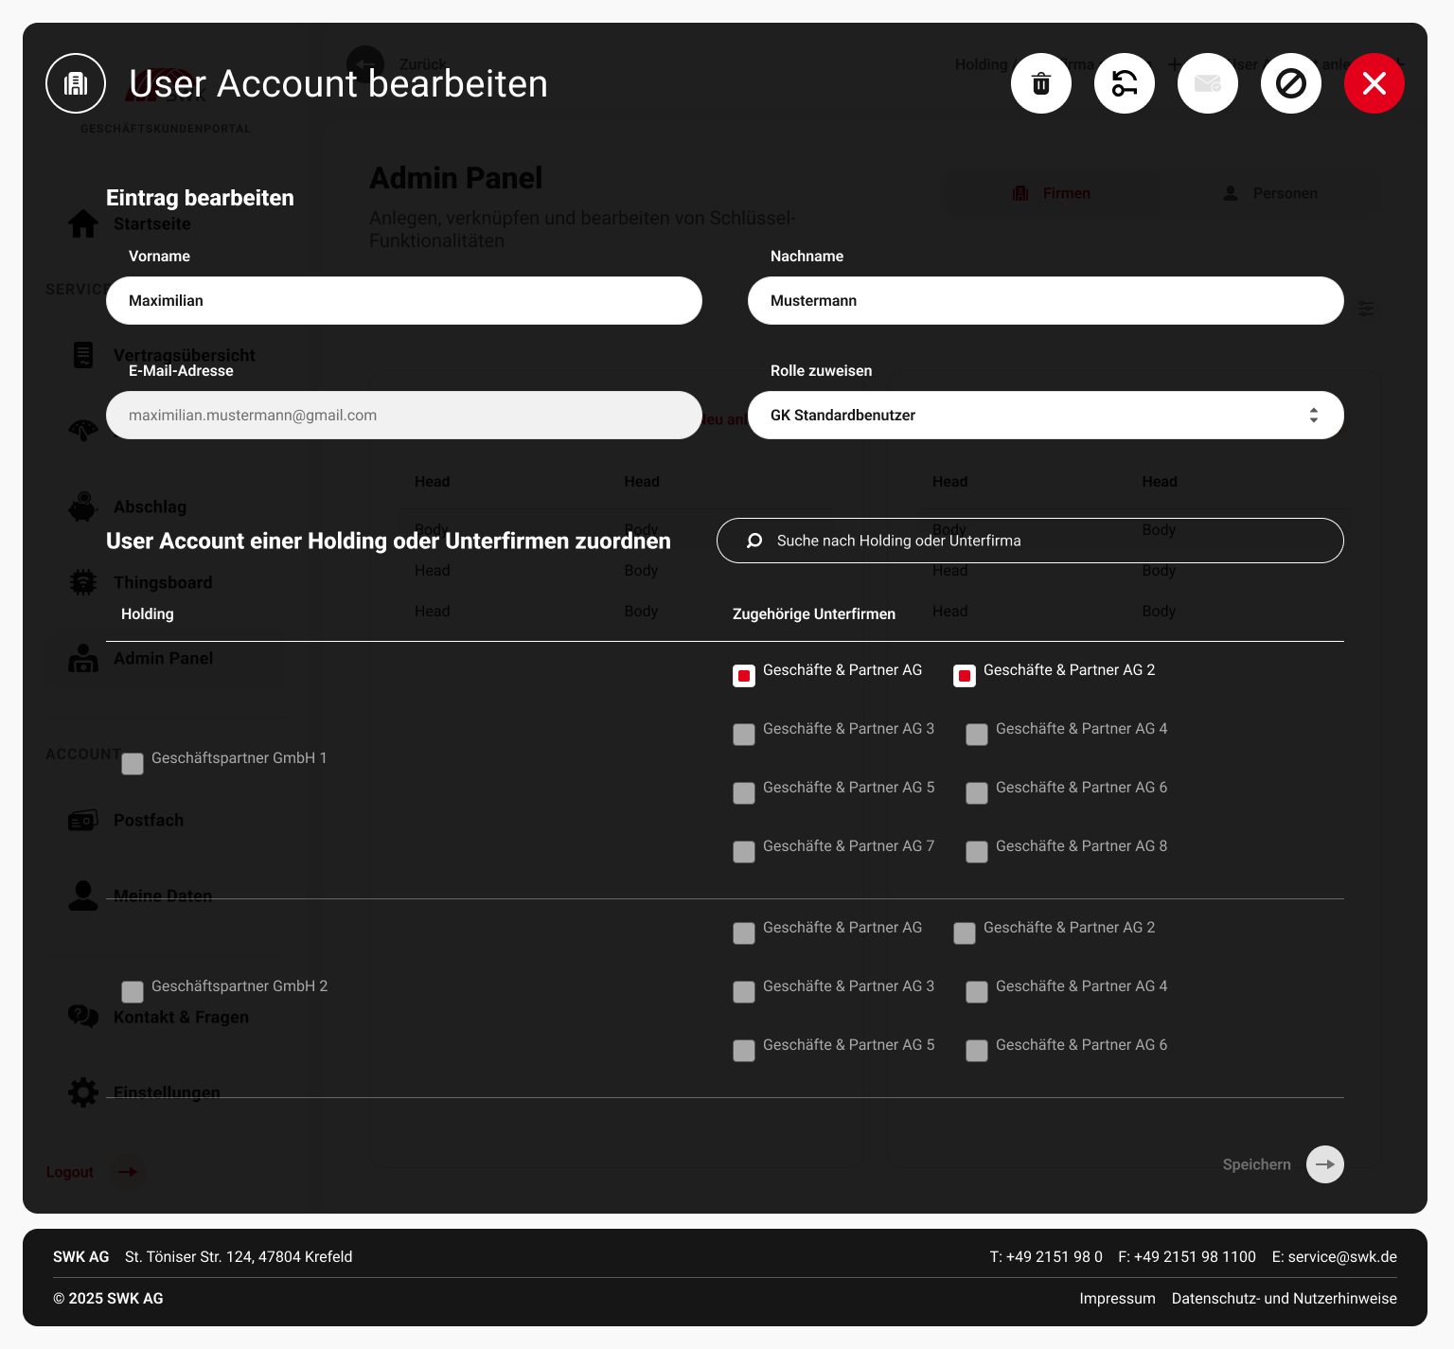Viewport: 1454px width, 1349px height.
Task: Click the address St. Töniser Str. 124
Action: click(x=239, y=1256)
